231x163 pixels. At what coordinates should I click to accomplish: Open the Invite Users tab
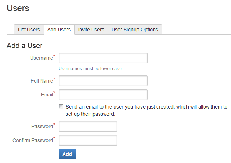point(91,30)
